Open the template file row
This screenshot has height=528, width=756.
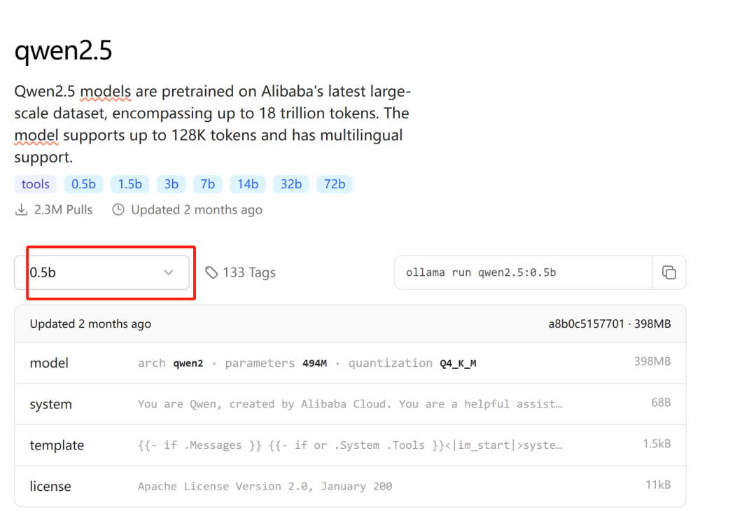click(351, 445)
